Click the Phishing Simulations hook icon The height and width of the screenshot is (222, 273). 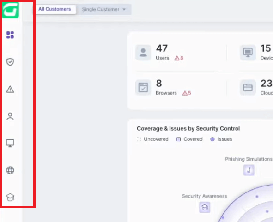click(x=249, y=170)
